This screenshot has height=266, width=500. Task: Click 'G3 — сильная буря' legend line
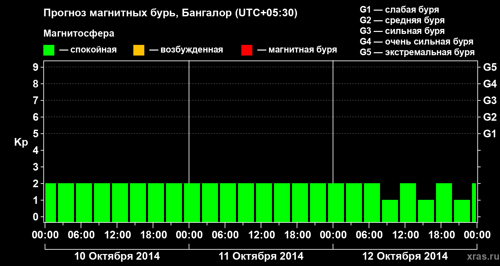[402, 31]
